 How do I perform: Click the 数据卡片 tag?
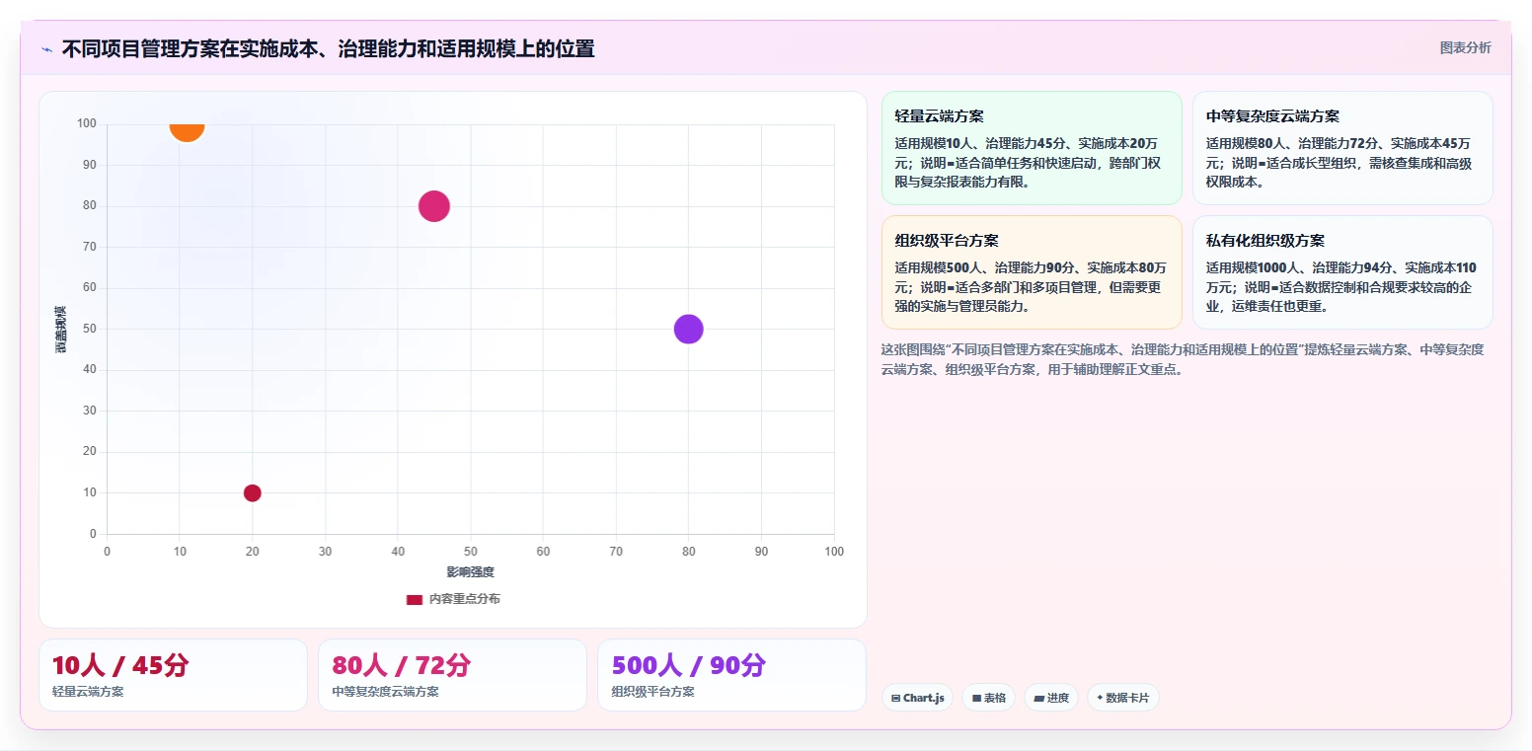(1122, 698)
